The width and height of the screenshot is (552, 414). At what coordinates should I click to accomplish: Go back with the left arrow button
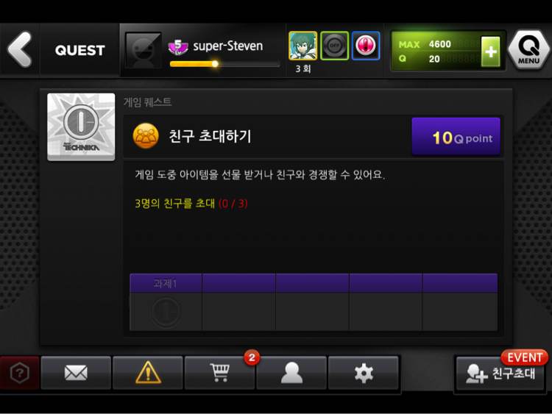[20, 49]
